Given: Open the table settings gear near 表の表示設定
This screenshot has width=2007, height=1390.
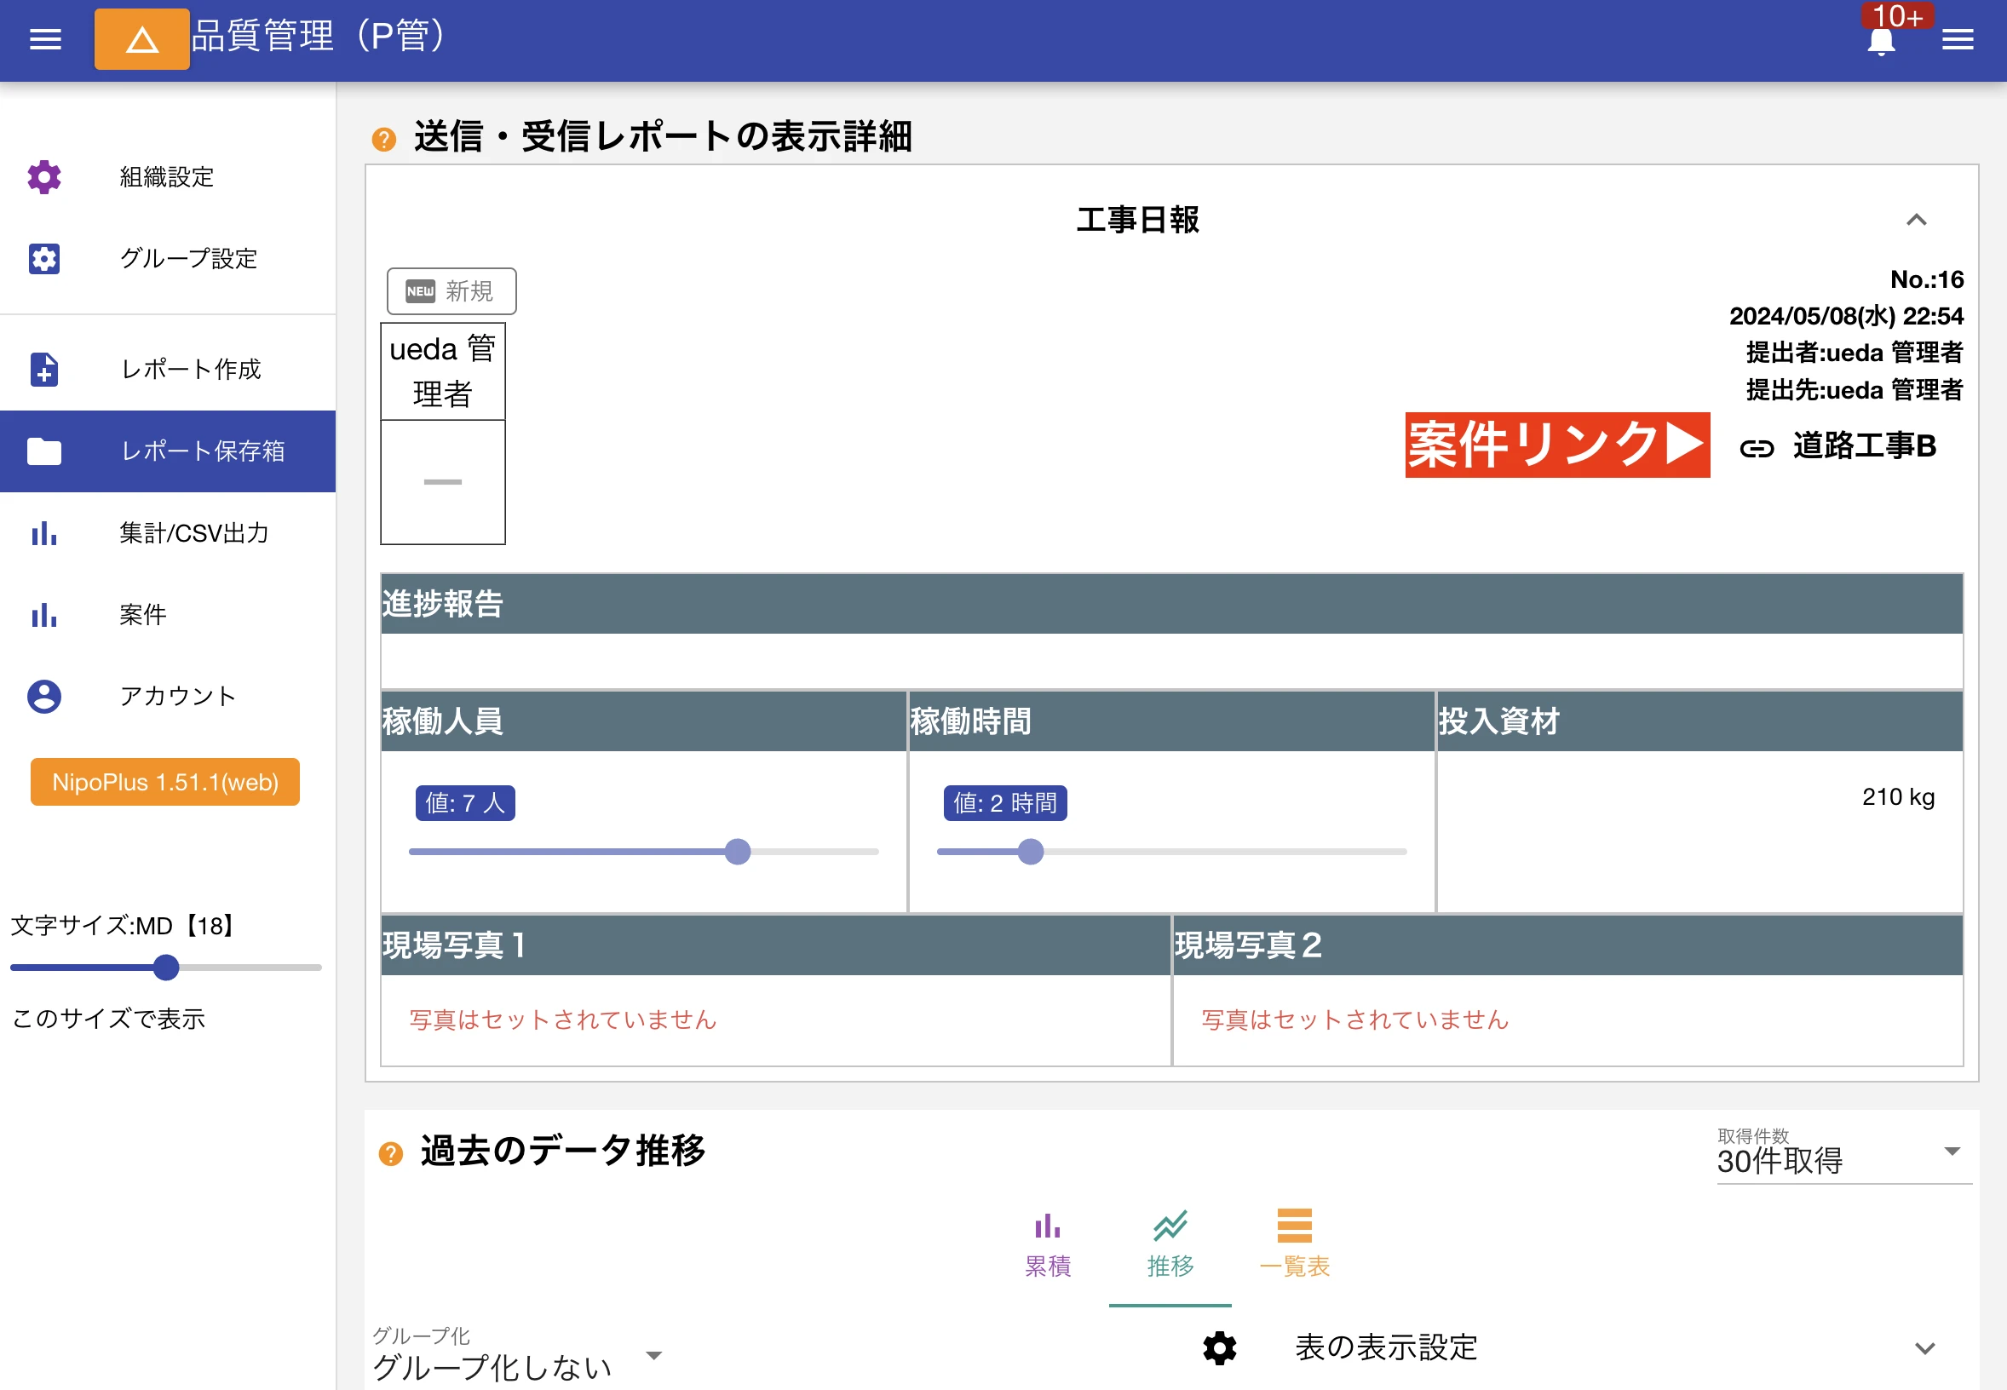Looking at the screenshot, I should pyautogui.click(x=1218, y=1347).
